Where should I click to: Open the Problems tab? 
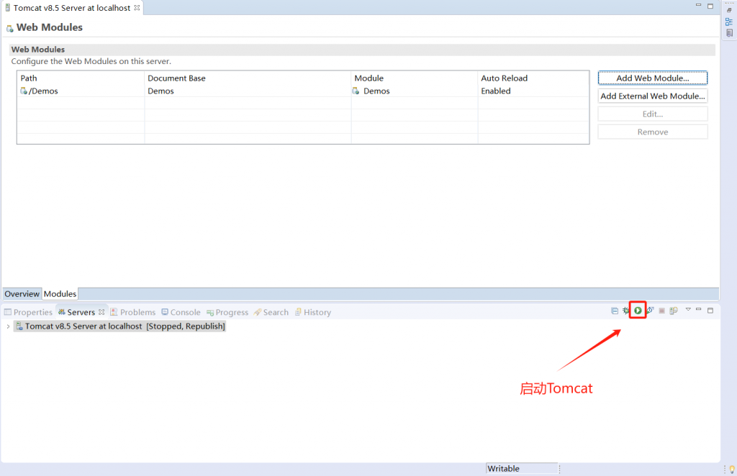137,312
